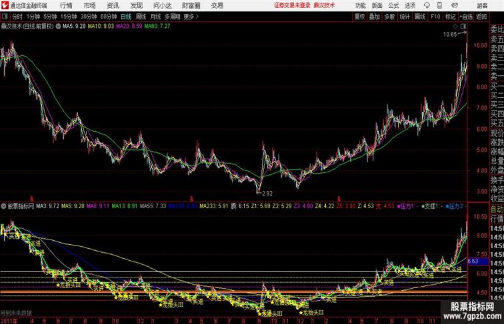Open the mobile phone version icon
Viewport: 504px width, 324px height.
coord(440,5)
